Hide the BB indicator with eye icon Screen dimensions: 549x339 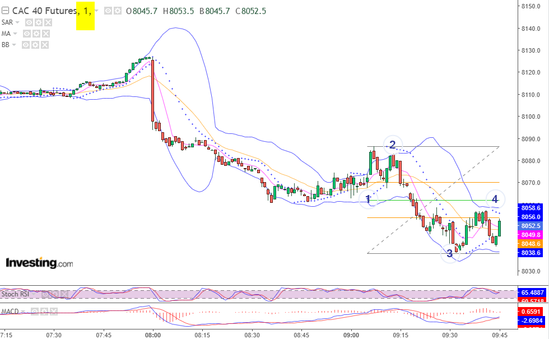click(x=26, y=45)
